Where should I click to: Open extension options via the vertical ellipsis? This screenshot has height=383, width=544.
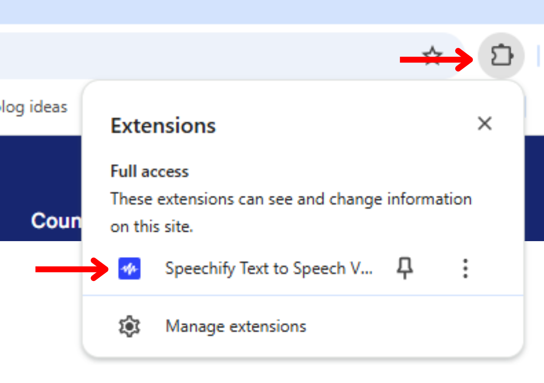coord(465,268)
